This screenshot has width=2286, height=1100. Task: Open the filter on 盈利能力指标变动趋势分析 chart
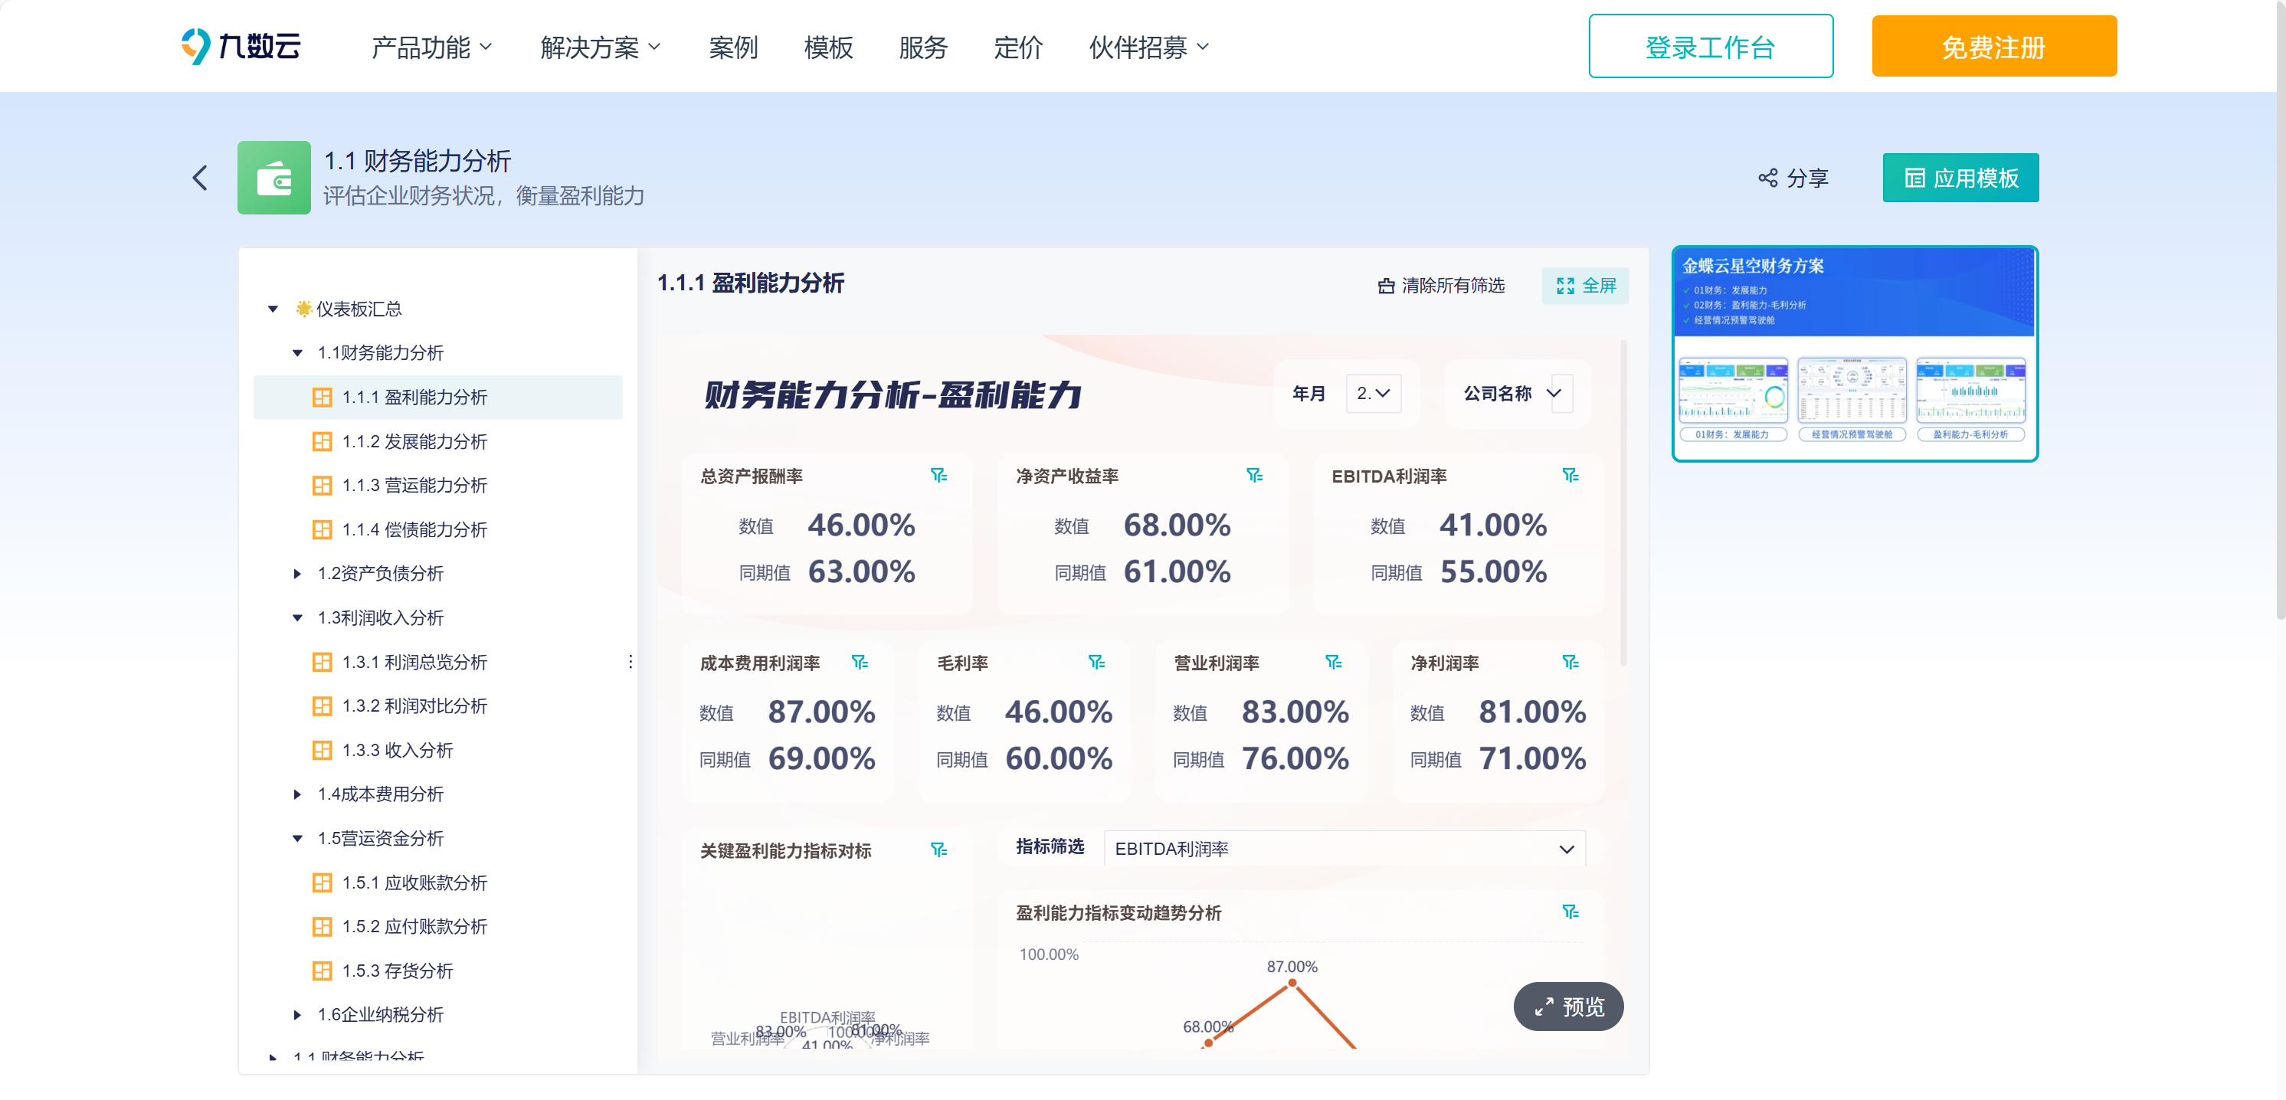pyautogui.click(x=1570, y=910)
